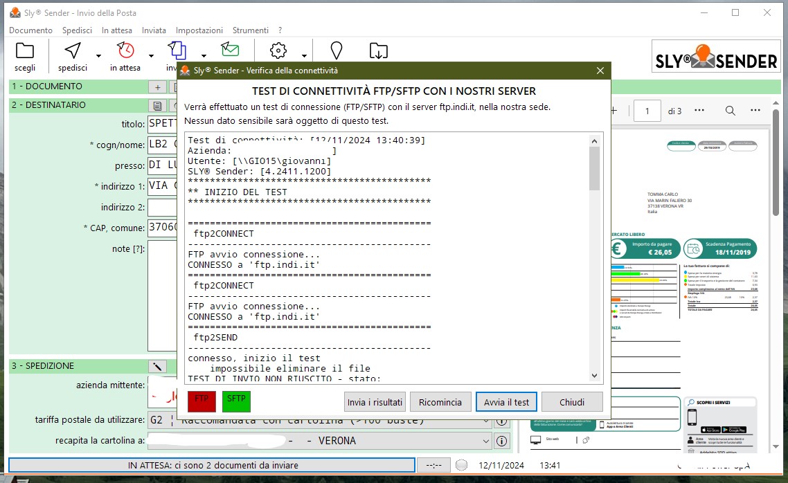Expand the in attesa dropdown arrow

[x=151, y=56]
